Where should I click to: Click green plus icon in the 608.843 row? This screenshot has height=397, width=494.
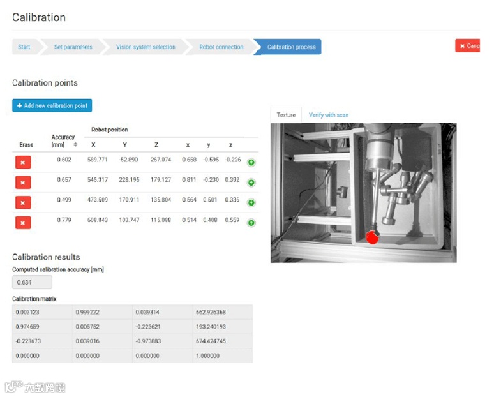tap(251, 223)
